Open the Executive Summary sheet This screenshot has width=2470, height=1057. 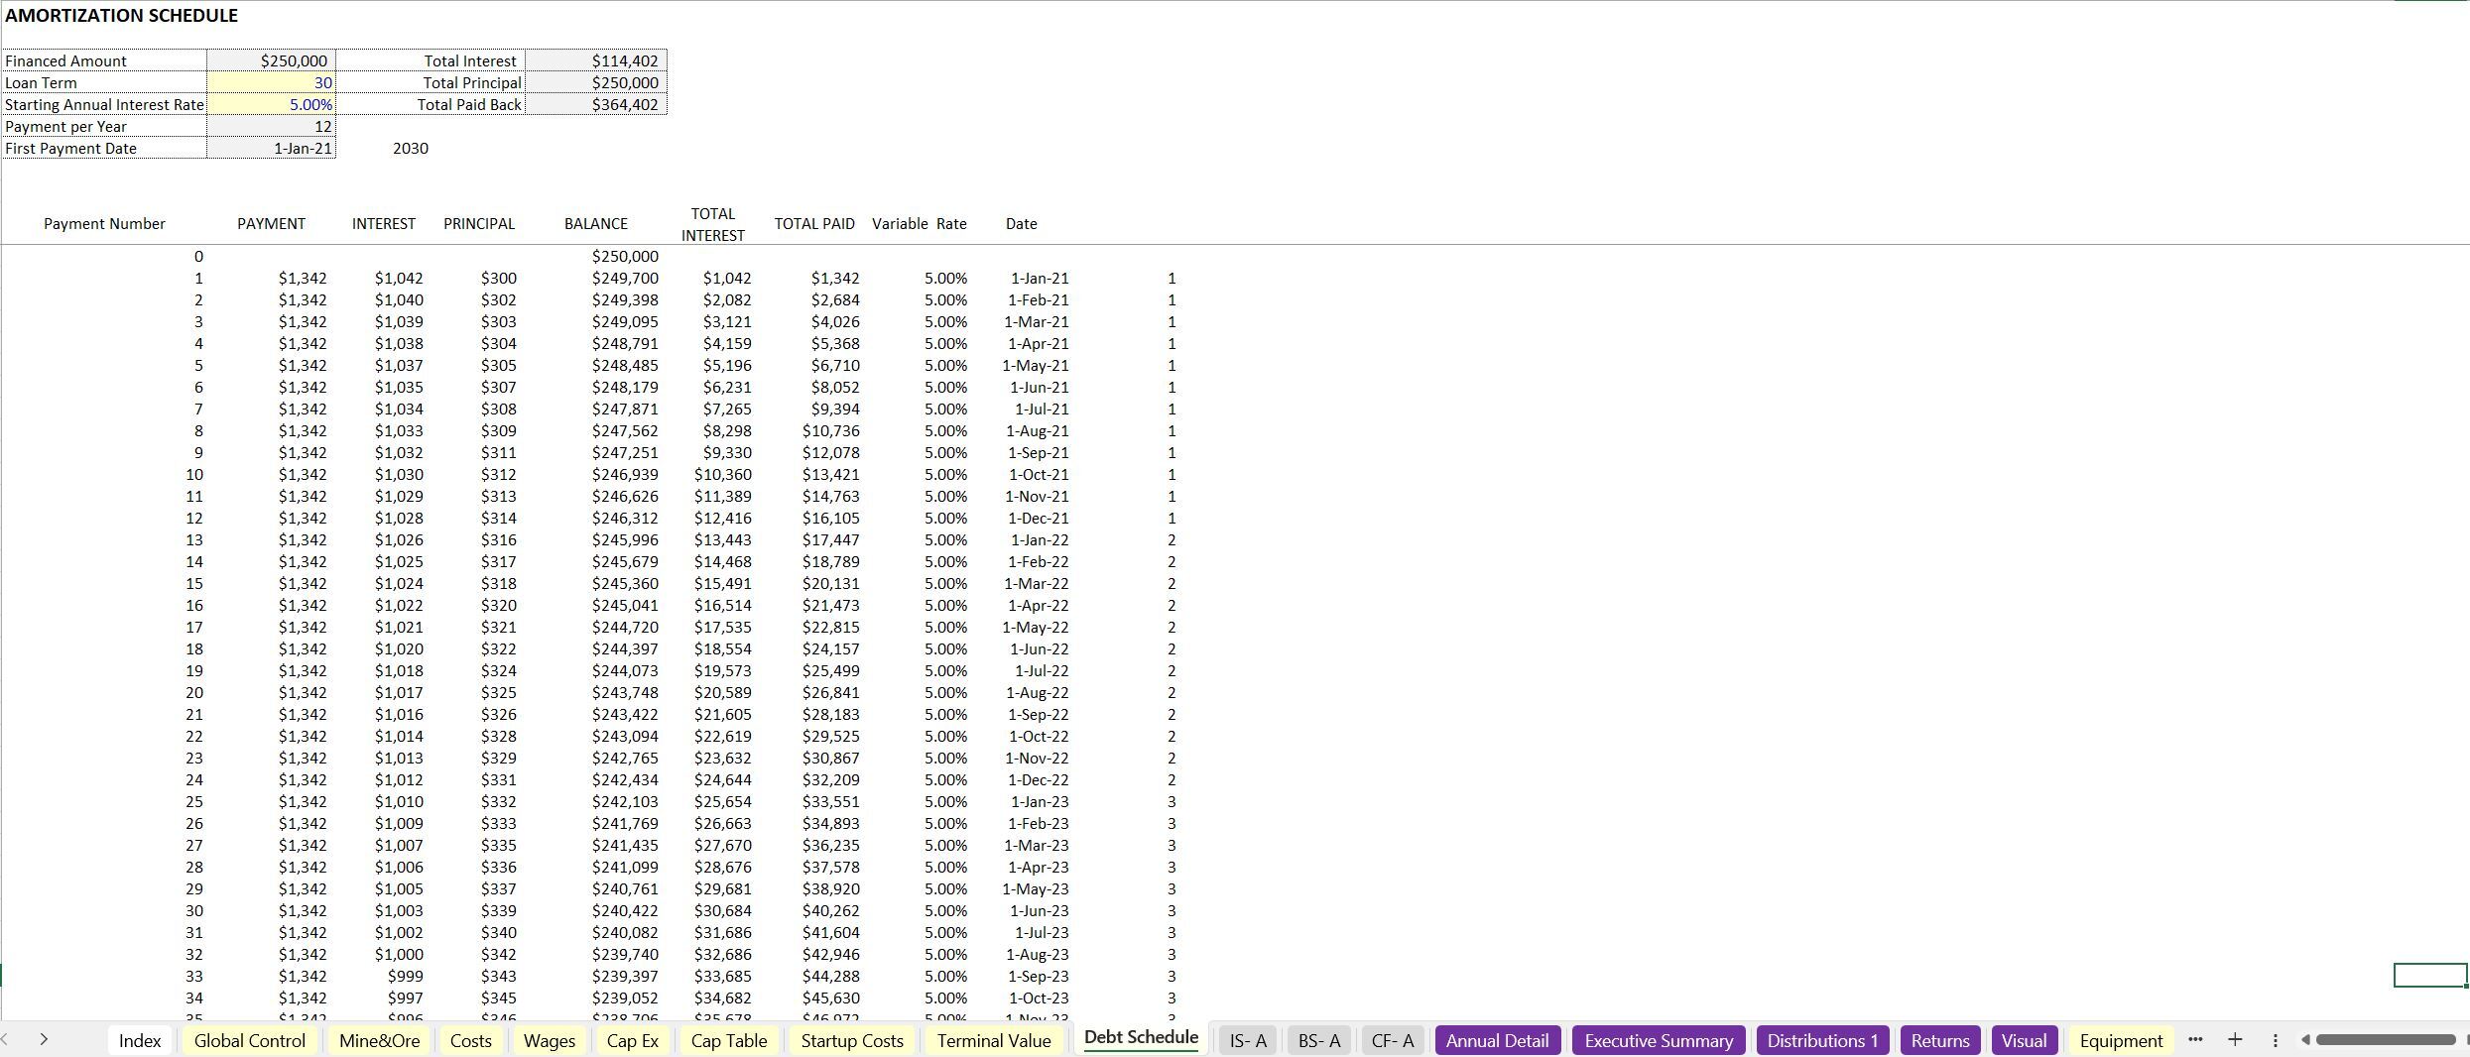1658,1040
